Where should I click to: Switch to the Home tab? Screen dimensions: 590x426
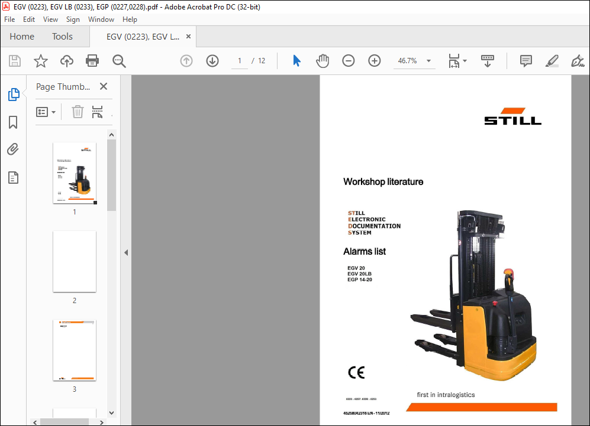[22, 37]
